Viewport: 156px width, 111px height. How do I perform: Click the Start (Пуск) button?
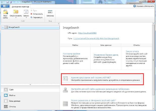(x=34, y=11)
